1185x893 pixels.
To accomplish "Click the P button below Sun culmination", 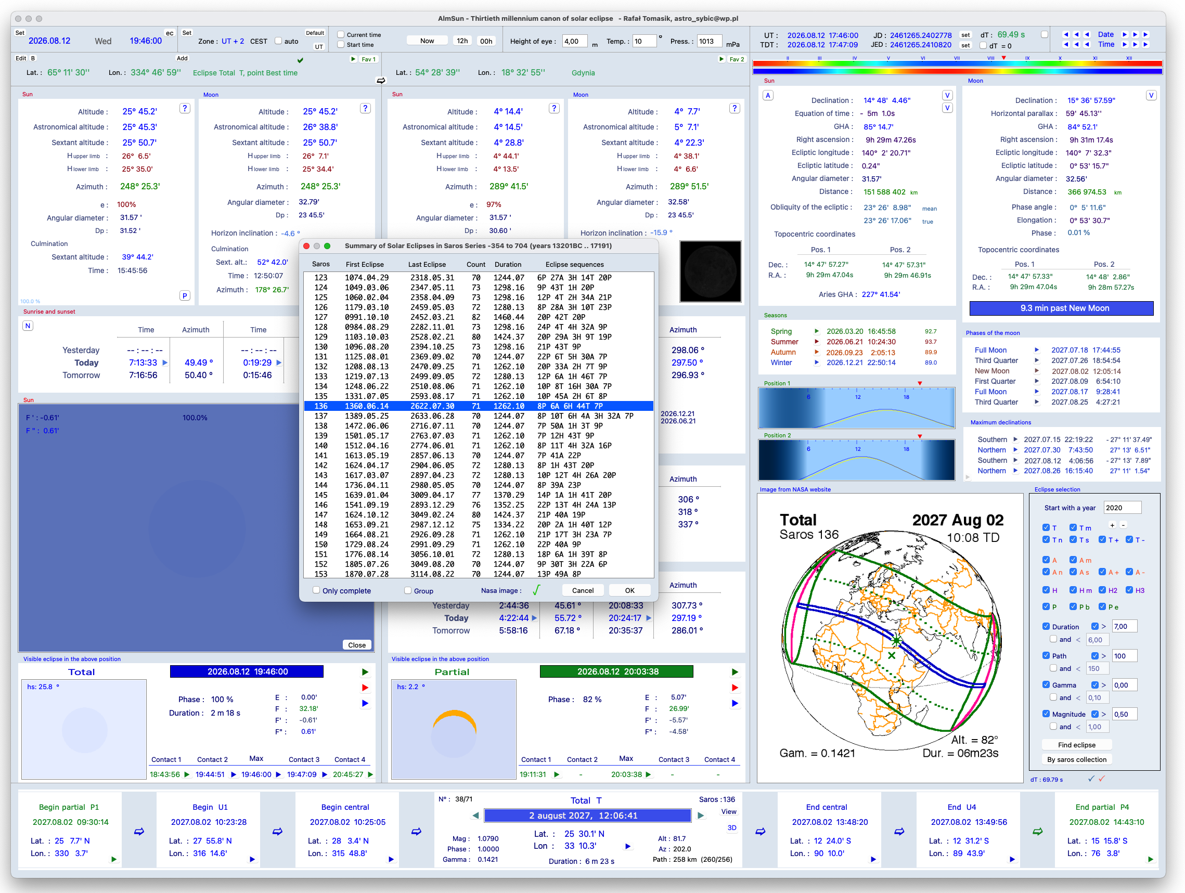I will pyautogui.click(x=185, y=296).
